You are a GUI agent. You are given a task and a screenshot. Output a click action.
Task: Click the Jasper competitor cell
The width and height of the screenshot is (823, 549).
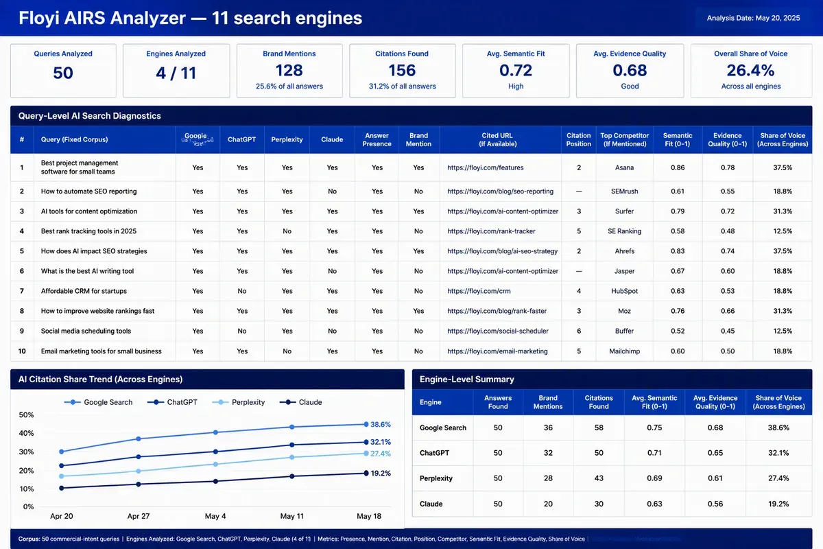pos(624,271)
